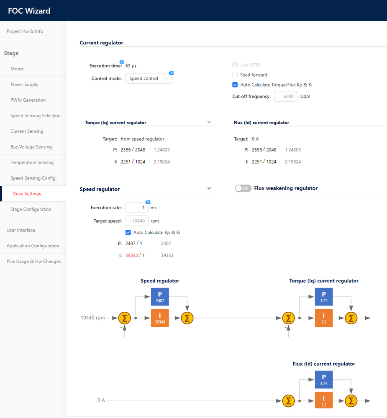Click the Cut-off frequency field
Viewport: 387px width, 418px height.
pos(286,96)
